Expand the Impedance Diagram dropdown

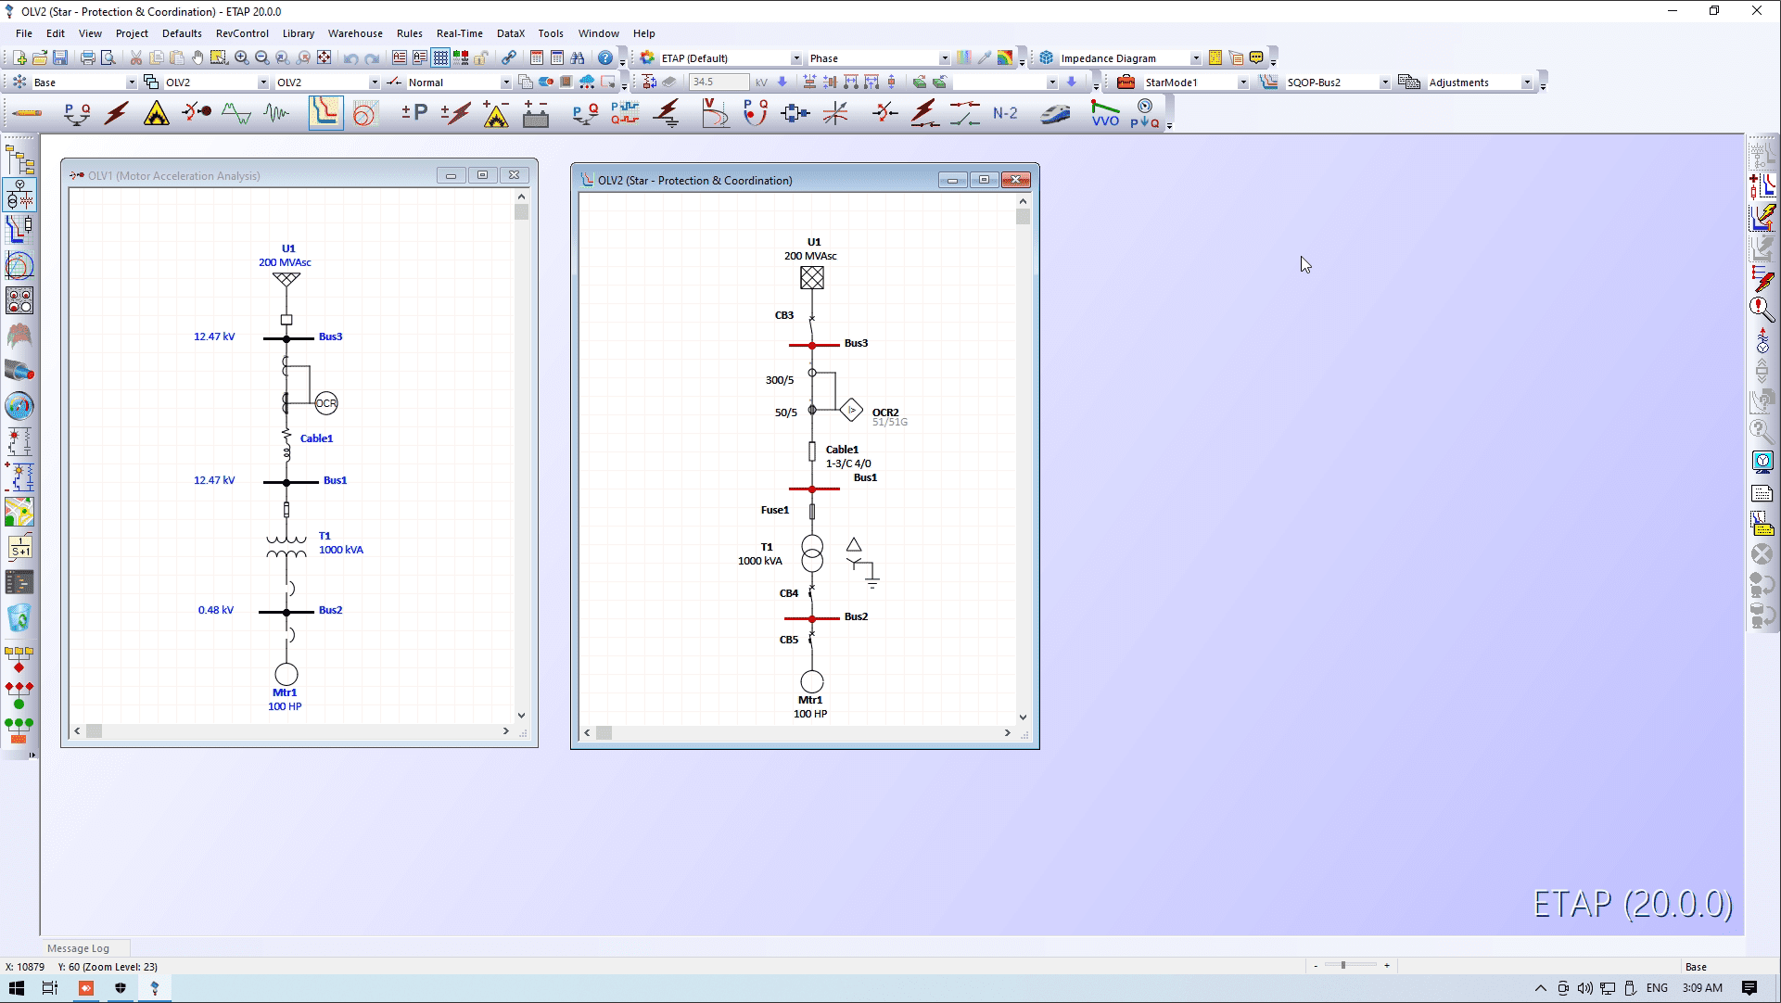(1196, 57)
